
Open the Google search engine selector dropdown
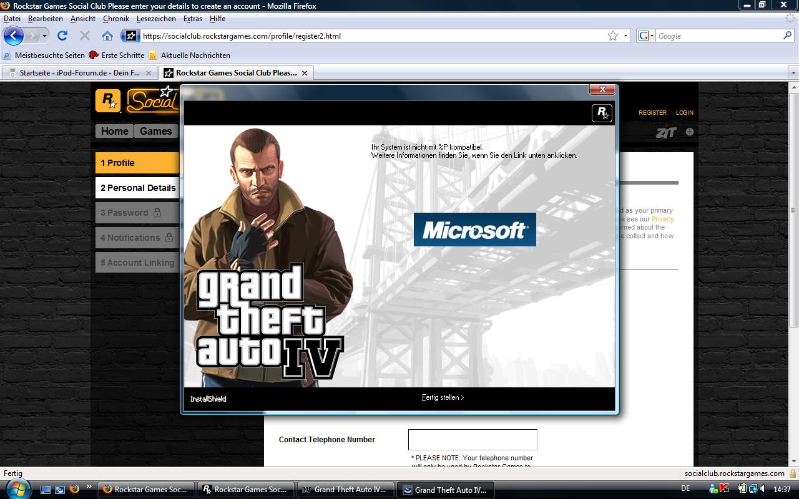pyautogui.click(x=645, y=36)
